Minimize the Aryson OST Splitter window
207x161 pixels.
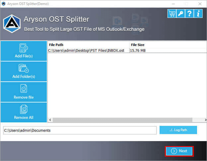pyautogui.click(x=173, y=4)
